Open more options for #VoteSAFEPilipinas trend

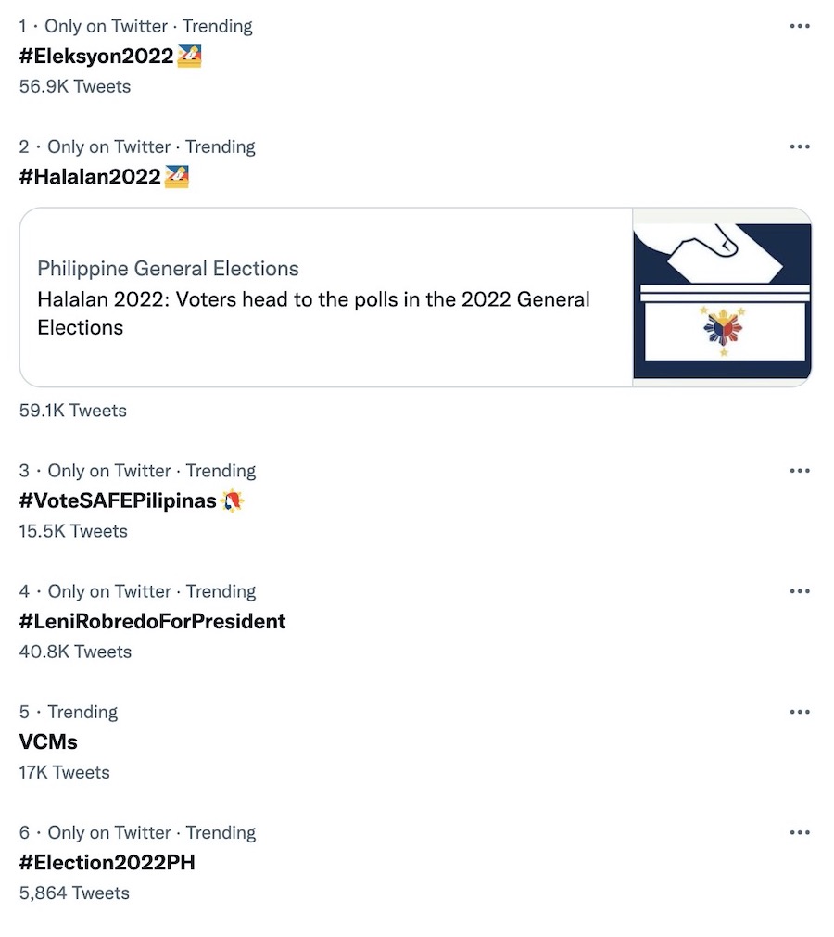[799, 471]
